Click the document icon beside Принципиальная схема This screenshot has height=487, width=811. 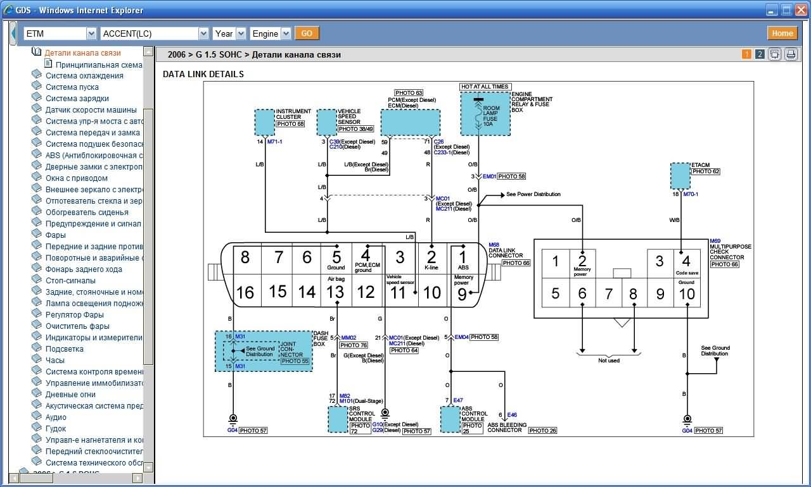click(48, 64)
